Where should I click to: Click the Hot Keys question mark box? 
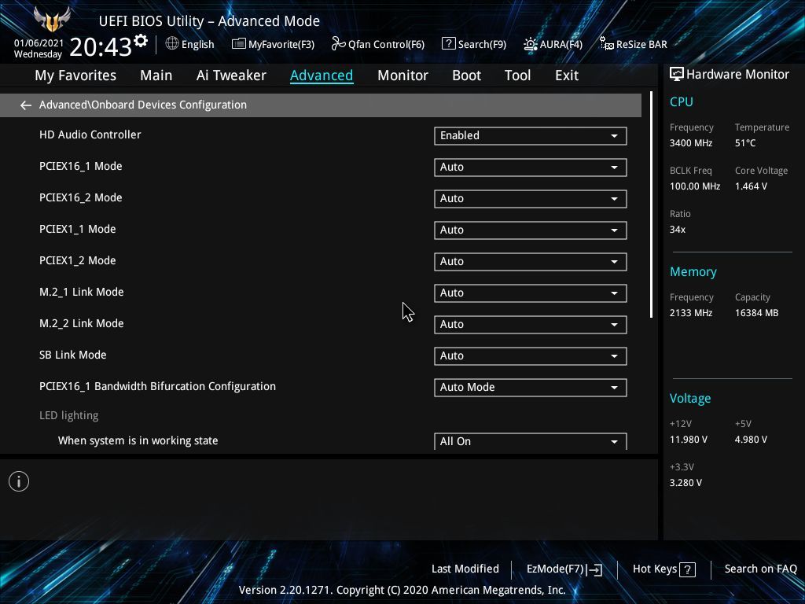(687, 569)
